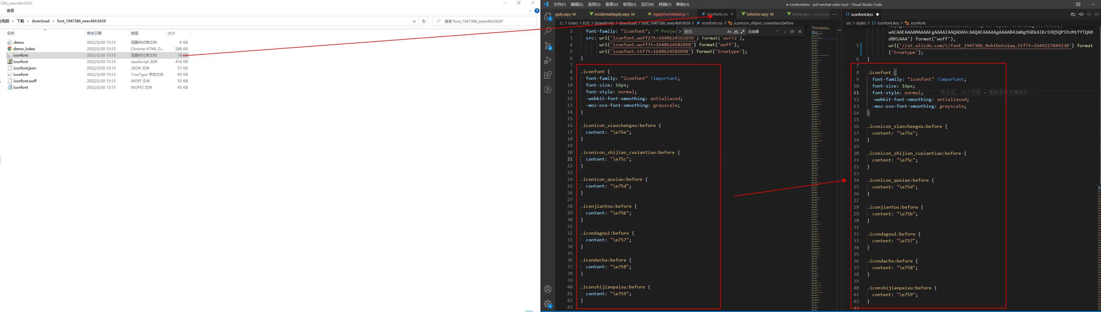The width and height of the screenshot is (1101, 312).
Task: Open 终端(T) menu in VS Code
Action: click(x=665, y=4)
